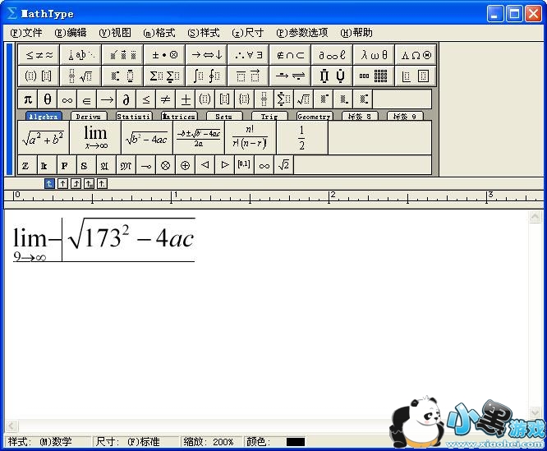The image size is (547, 451).
Task: Insert the one-half fraction expression
Action: coord(301,137)
